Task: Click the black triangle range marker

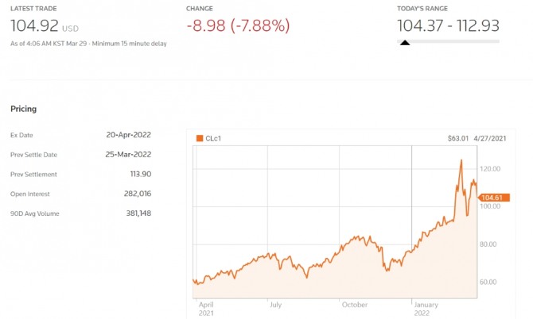Action: 404,43
